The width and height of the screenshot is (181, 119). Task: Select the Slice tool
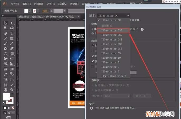click(12, 85)
